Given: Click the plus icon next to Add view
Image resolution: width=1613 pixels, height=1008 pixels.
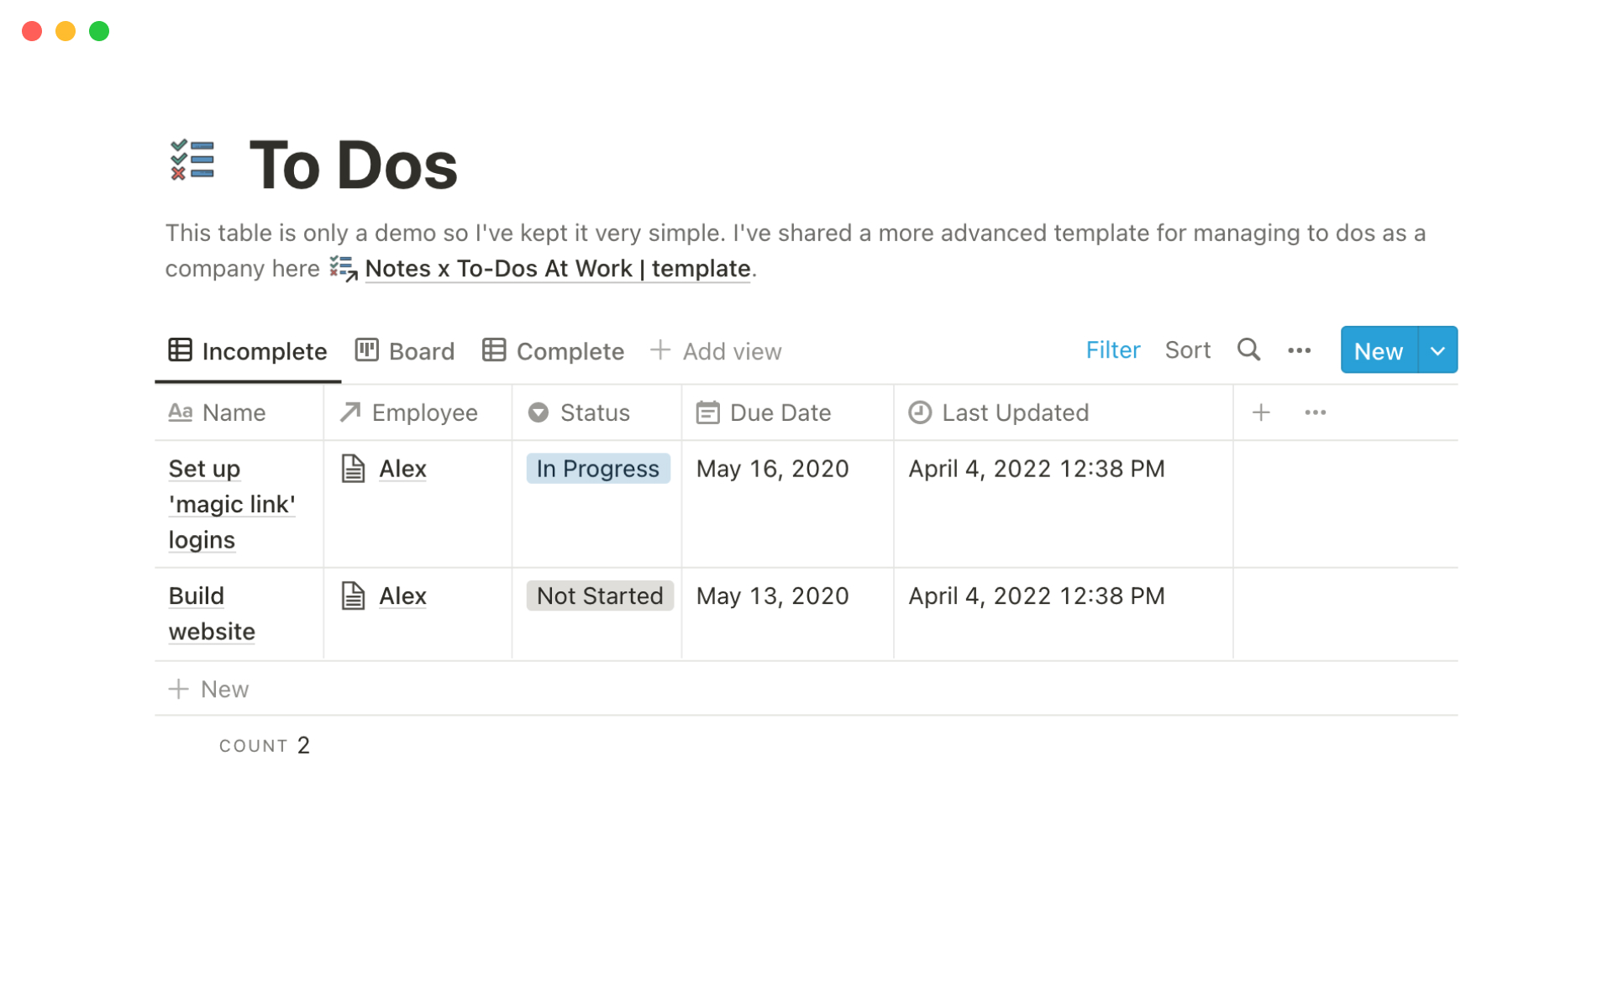Looking at the screenshot, I should click(x=660, y=350).
